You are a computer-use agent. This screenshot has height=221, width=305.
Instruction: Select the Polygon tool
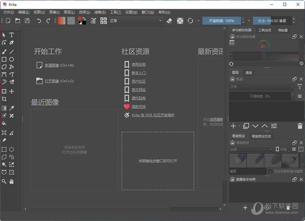pyautogui.click(x=4, y=67)
